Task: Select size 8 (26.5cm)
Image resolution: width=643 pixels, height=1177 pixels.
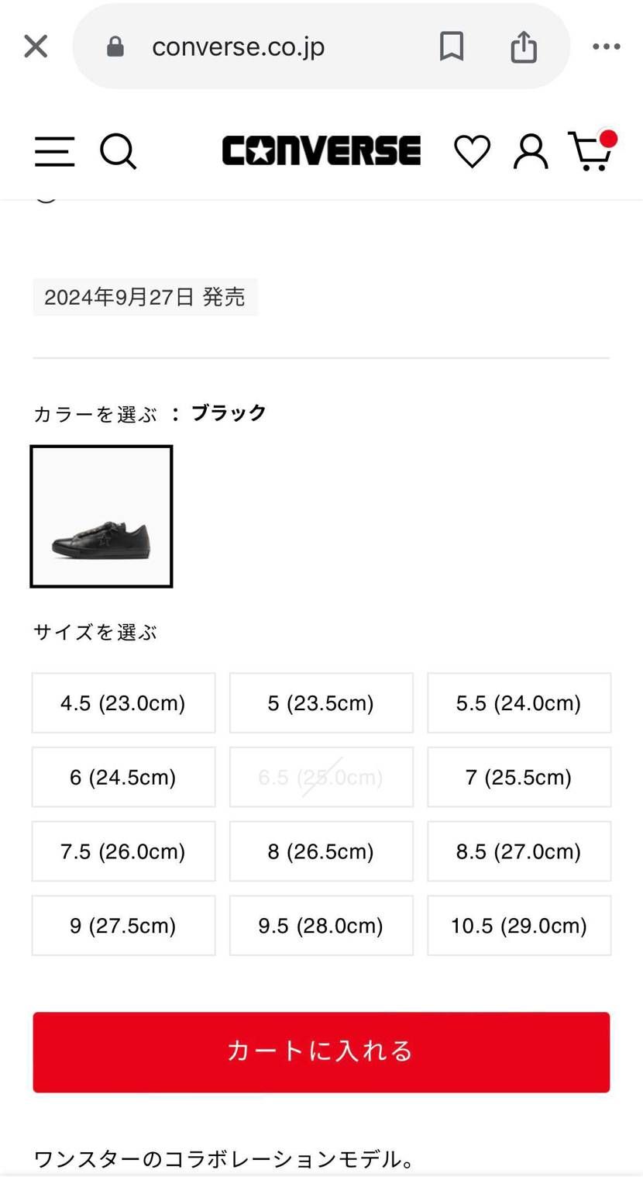Action: pos(321,851)
